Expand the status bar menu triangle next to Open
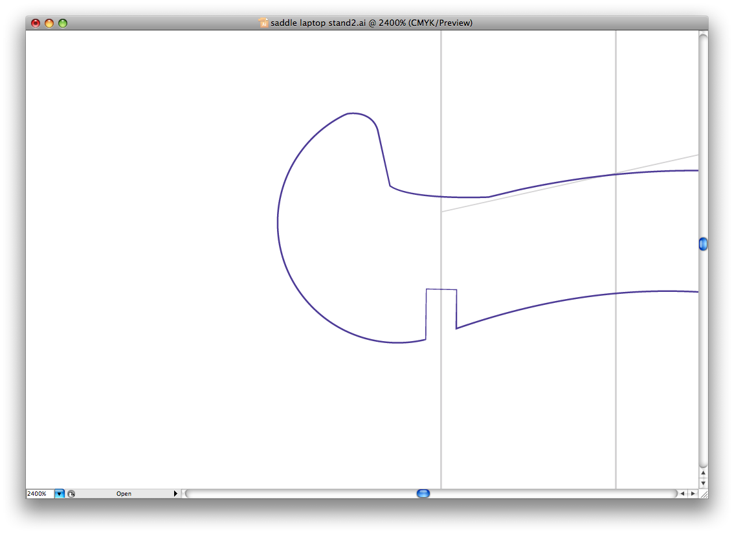 (x=175, y=494)
